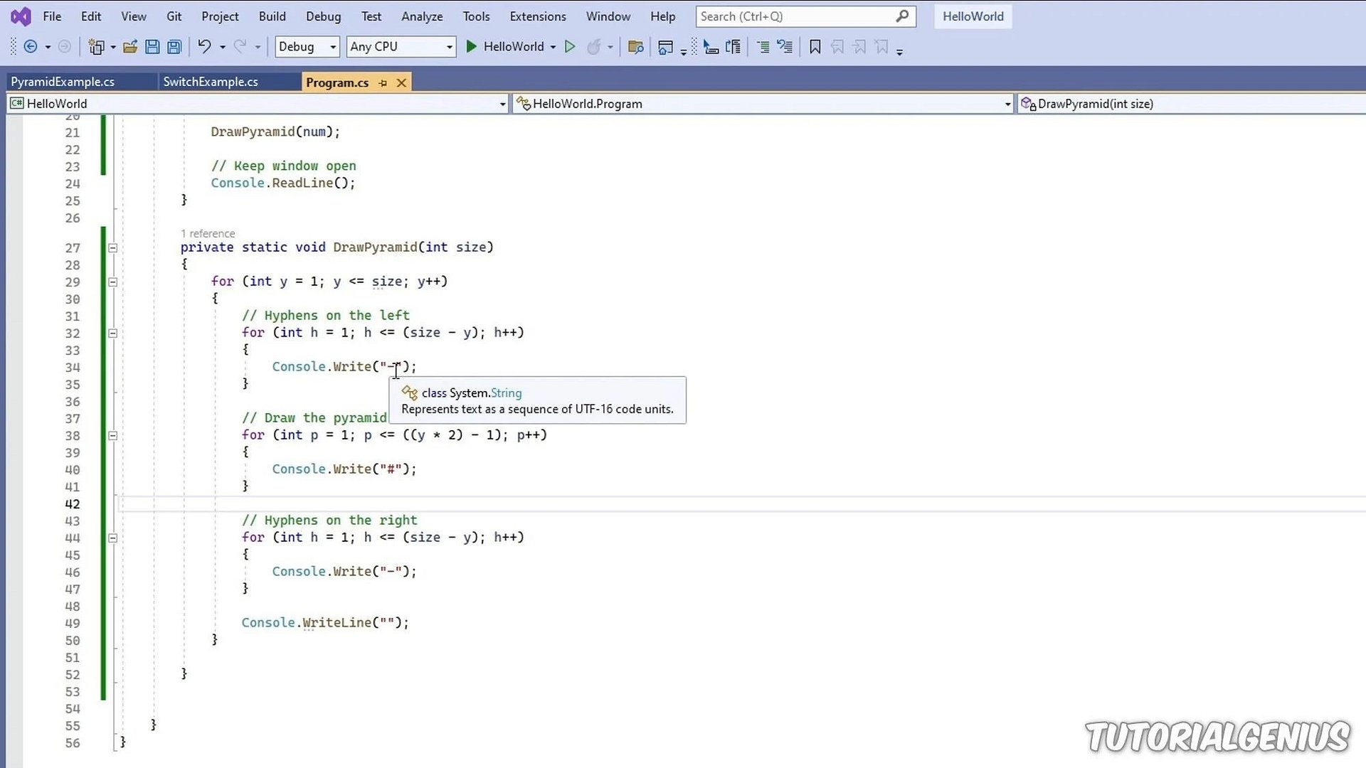1366x768 pixels.
Task: Click the search magnifier icon
Action: [902, 16]
